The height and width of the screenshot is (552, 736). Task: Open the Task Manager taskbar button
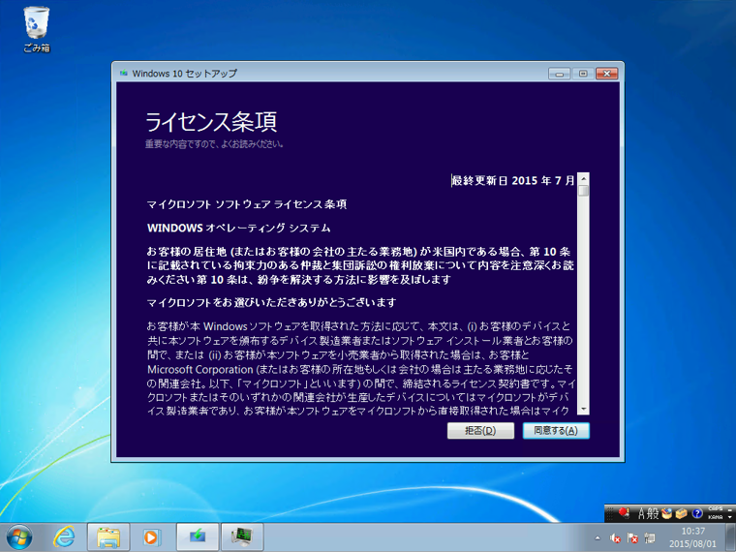[242, 537]
